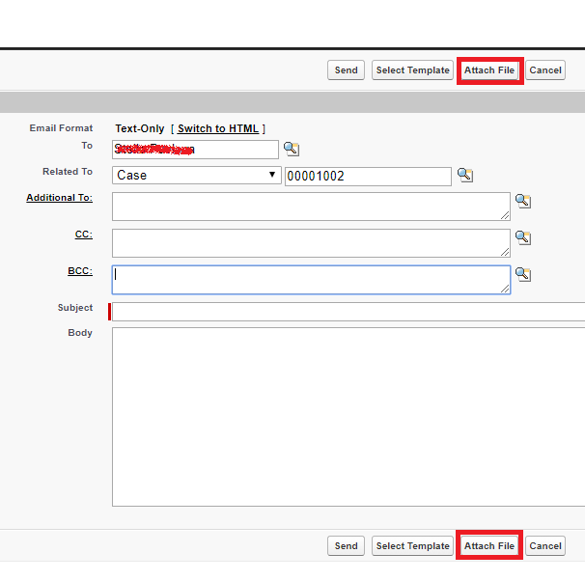Focus the Subject input field
This screenshot has width=585, height=581.
[348, 312]
